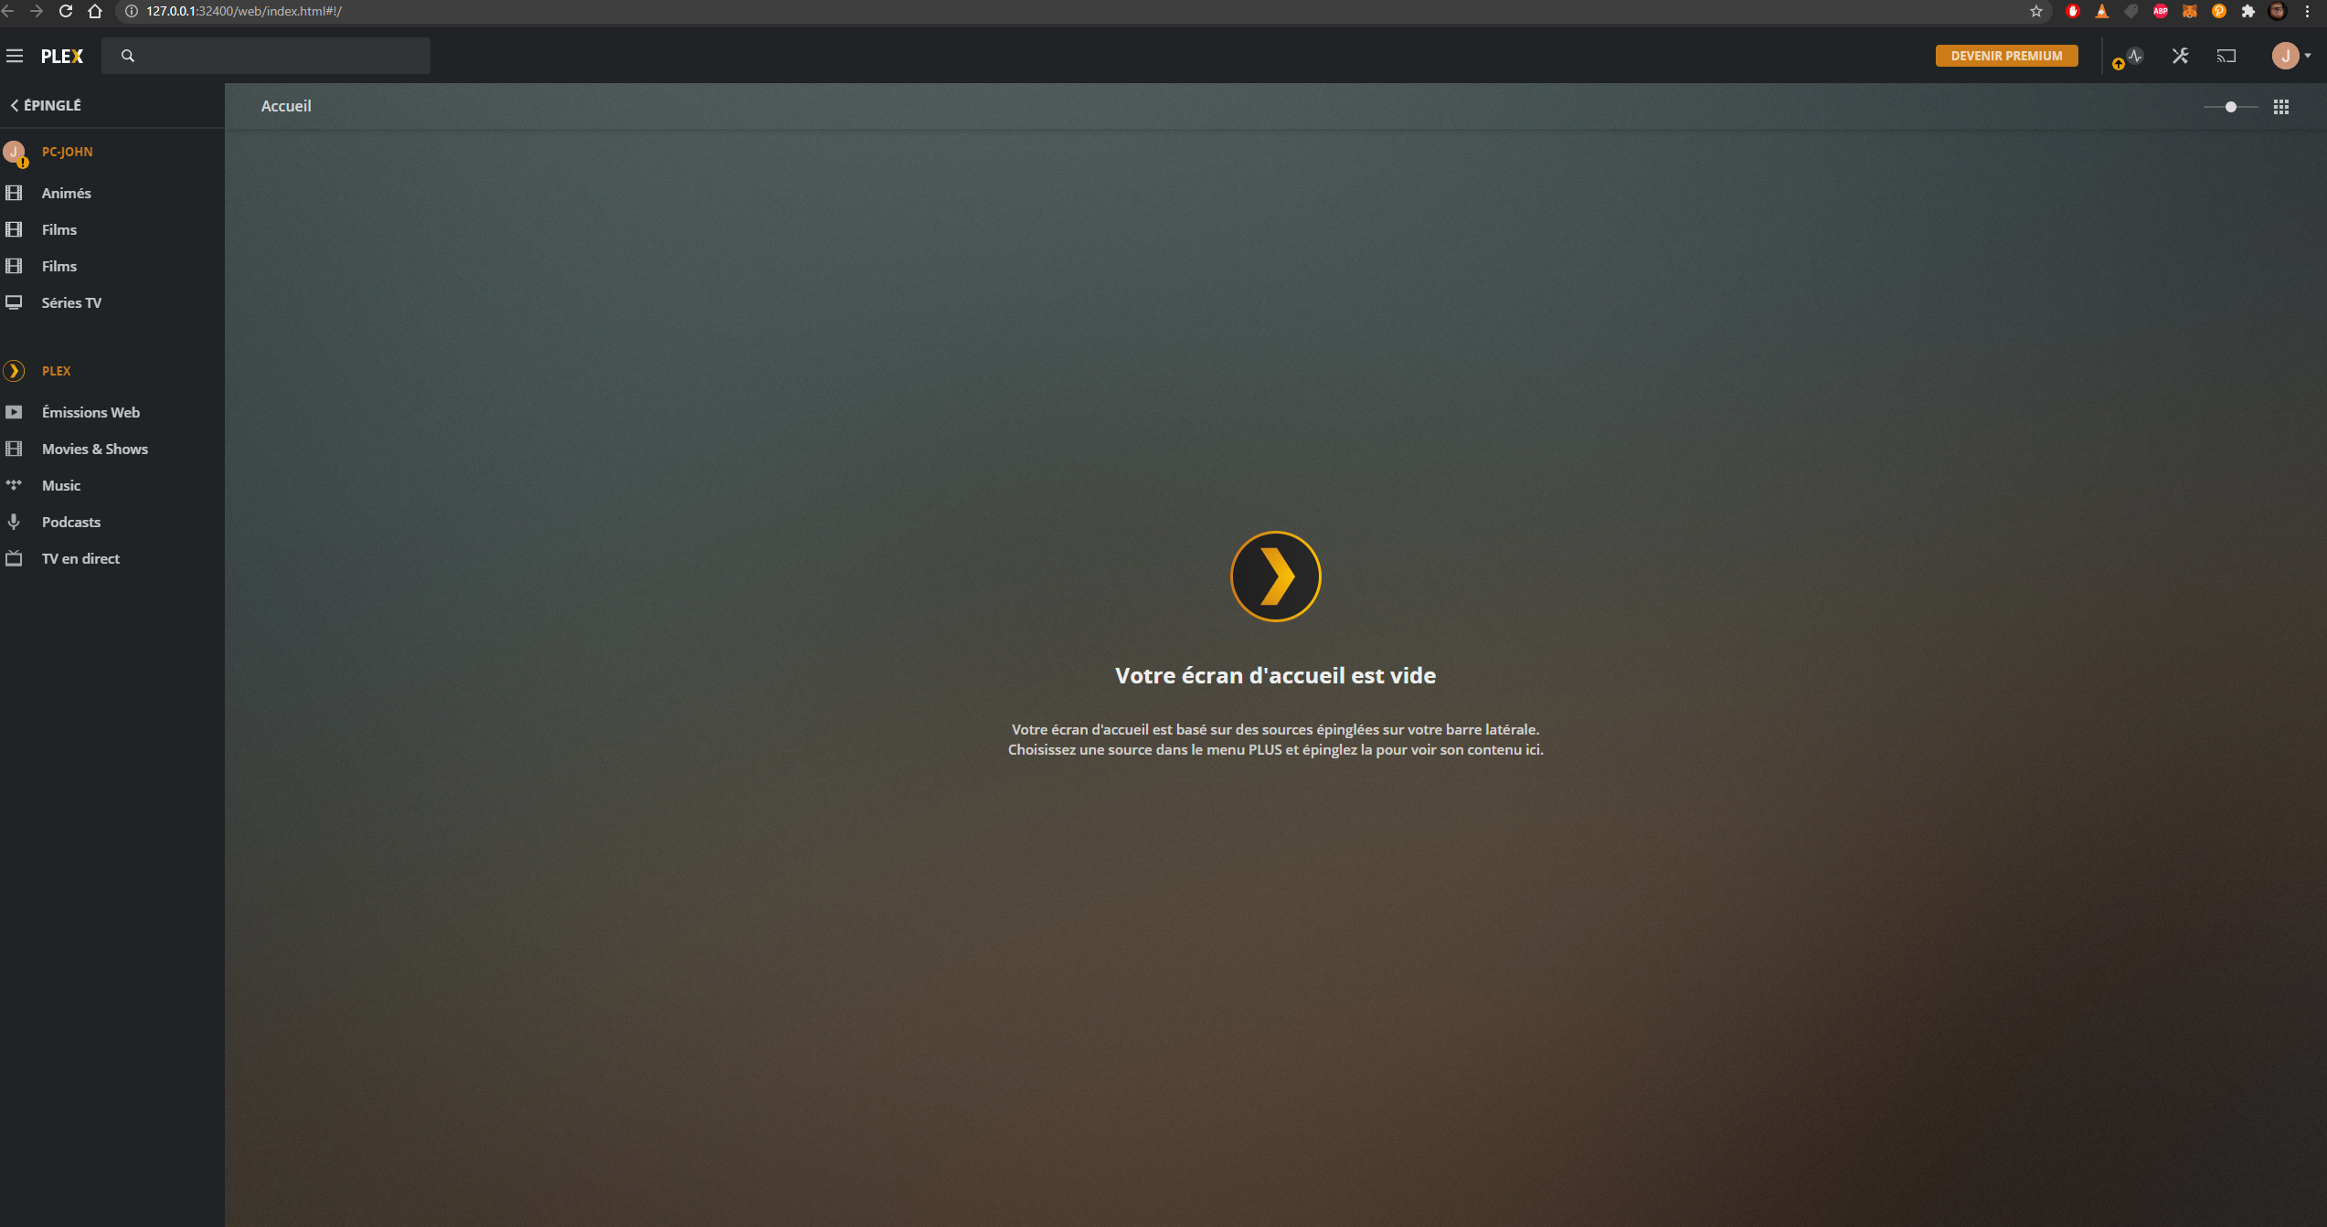This screenshot has height=1227, width=2327.
Task: Bookmark page with browser star icon
Action: (2035, 11)
